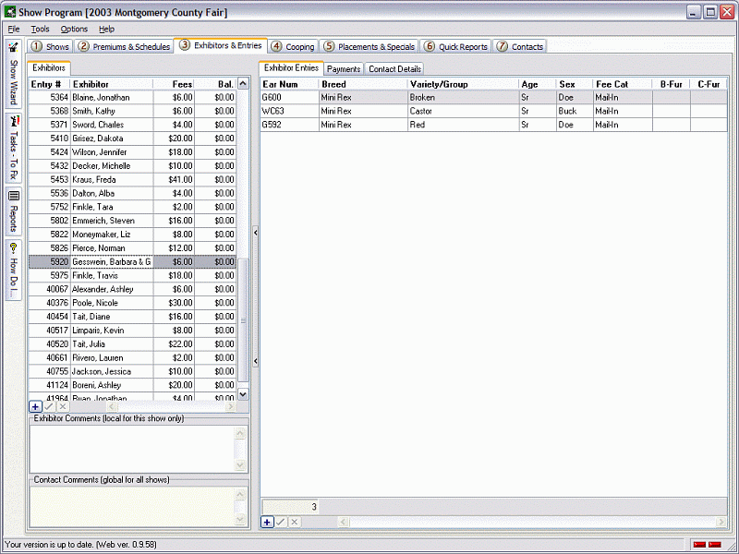Select the Exhibitors sub-tab
This screenshot has width=739, height=554.
coord(49,67)
